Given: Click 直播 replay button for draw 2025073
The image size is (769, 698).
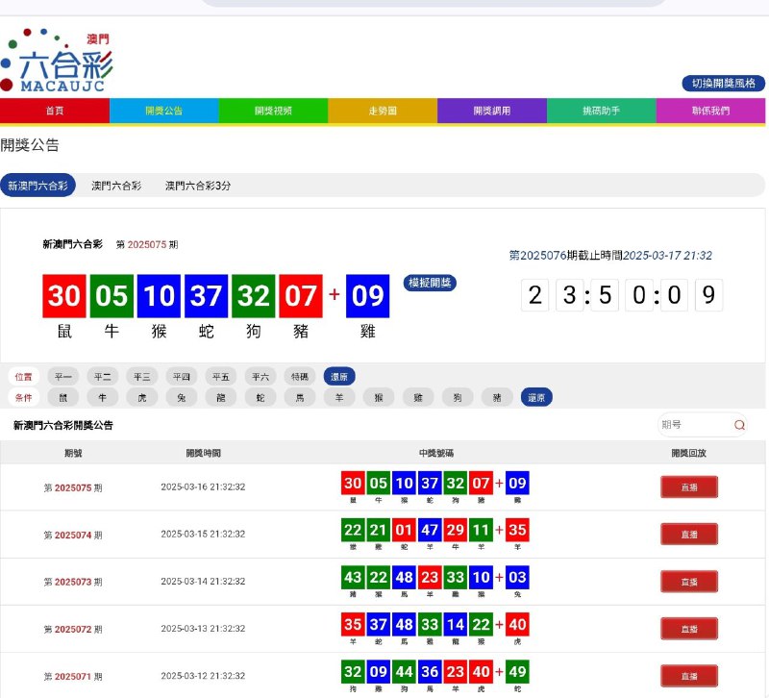Looking at the screenshot, I should tap(689, 582).
